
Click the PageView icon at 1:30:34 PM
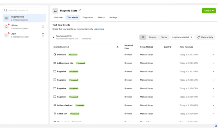click(x=55, y=71)
